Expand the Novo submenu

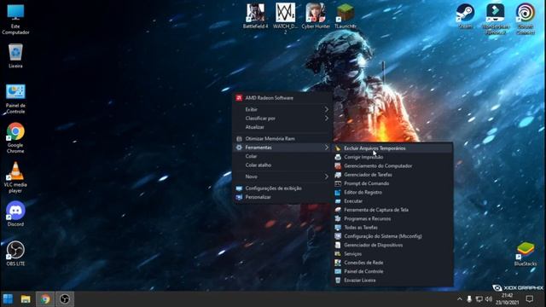[x=282, y=177]
